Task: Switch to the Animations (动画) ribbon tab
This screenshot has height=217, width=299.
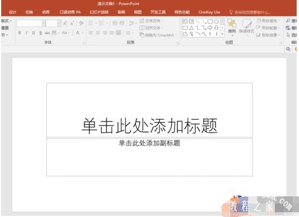Action: pyautogui.click(x=45, y=12)
